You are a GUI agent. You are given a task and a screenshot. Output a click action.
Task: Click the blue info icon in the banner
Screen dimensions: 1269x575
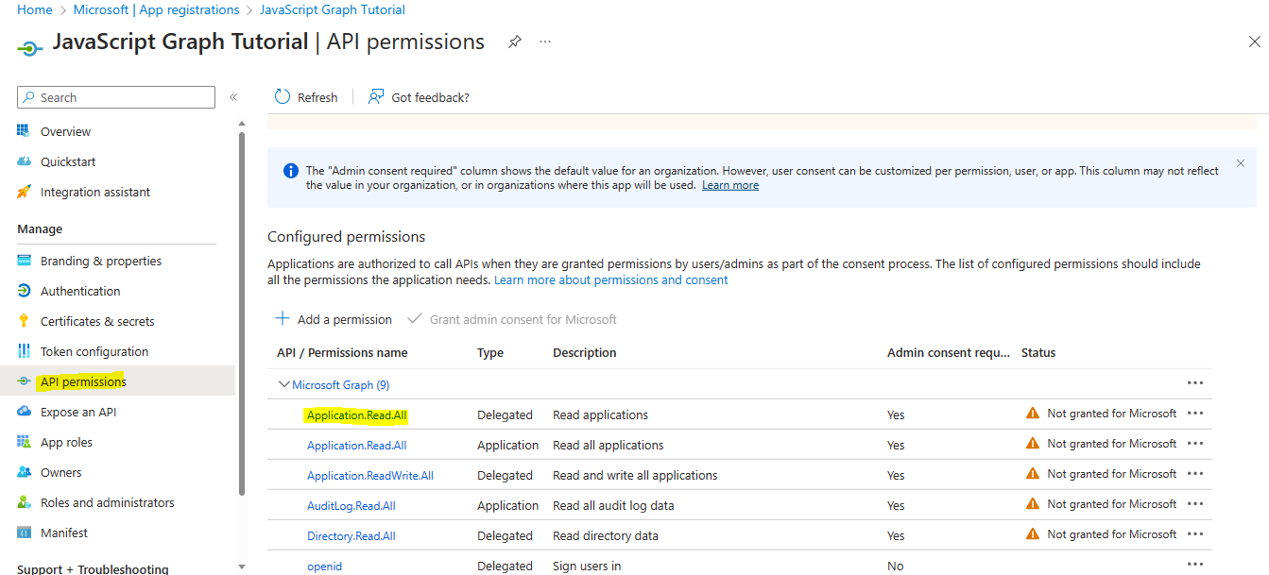click(291, 171)
